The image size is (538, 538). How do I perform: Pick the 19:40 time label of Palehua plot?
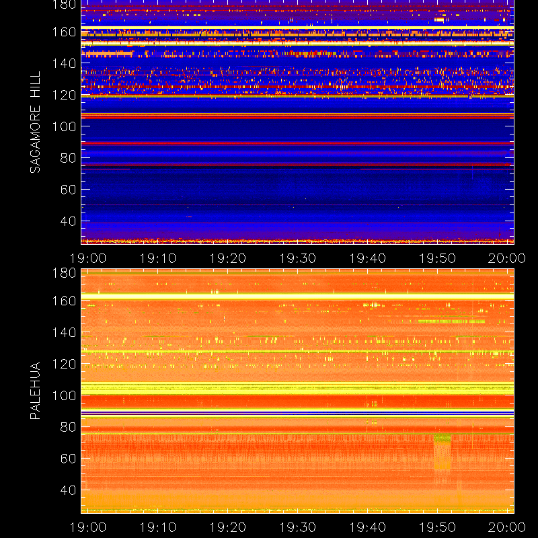pos(368,527)
